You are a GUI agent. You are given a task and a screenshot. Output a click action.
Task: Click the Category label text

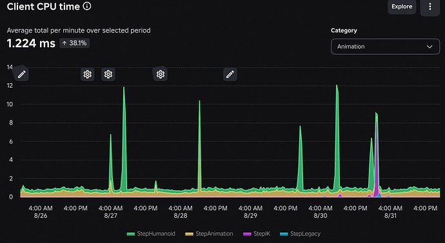[344, 30]
